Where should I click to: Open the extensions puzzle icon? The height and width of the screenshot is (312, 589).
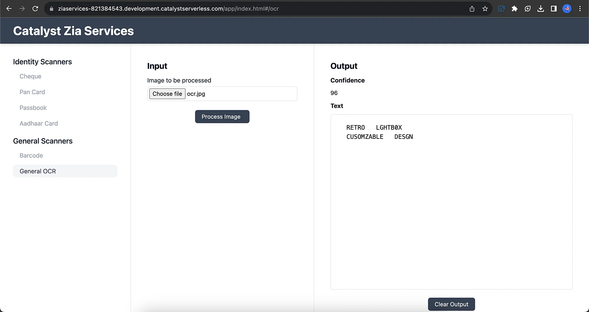pyautogui.click(x=514, y=9)
